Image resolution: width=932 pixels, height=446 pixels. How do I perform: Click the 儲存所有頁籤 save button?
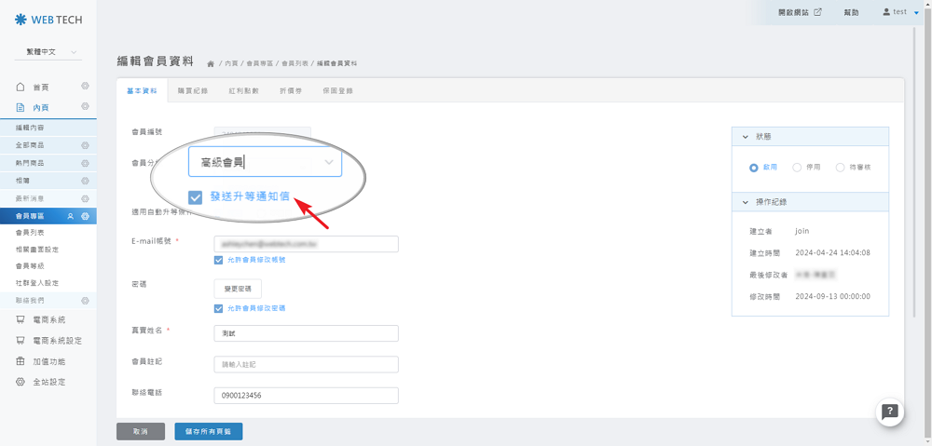[x=208, y=431]
